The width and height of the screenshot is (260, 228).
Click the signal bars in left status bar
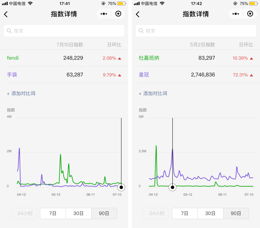tap(5, 3)
